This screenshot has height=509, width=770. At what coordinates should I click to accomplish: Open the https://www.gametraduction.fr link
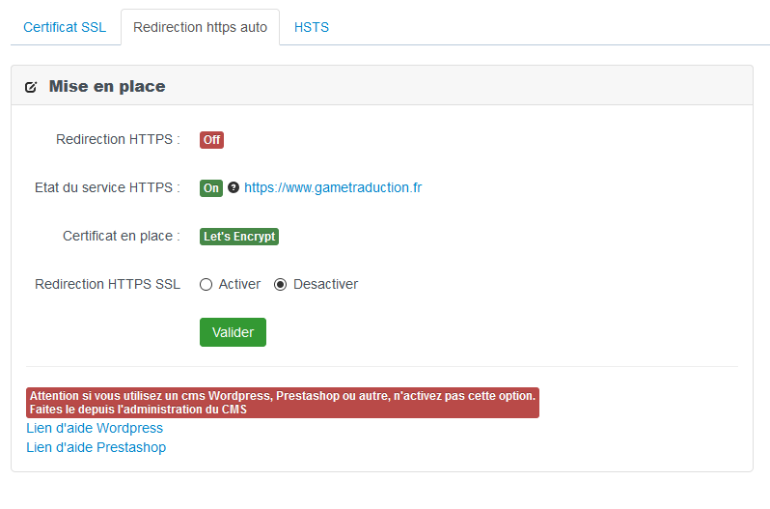(x=333, y=187)
